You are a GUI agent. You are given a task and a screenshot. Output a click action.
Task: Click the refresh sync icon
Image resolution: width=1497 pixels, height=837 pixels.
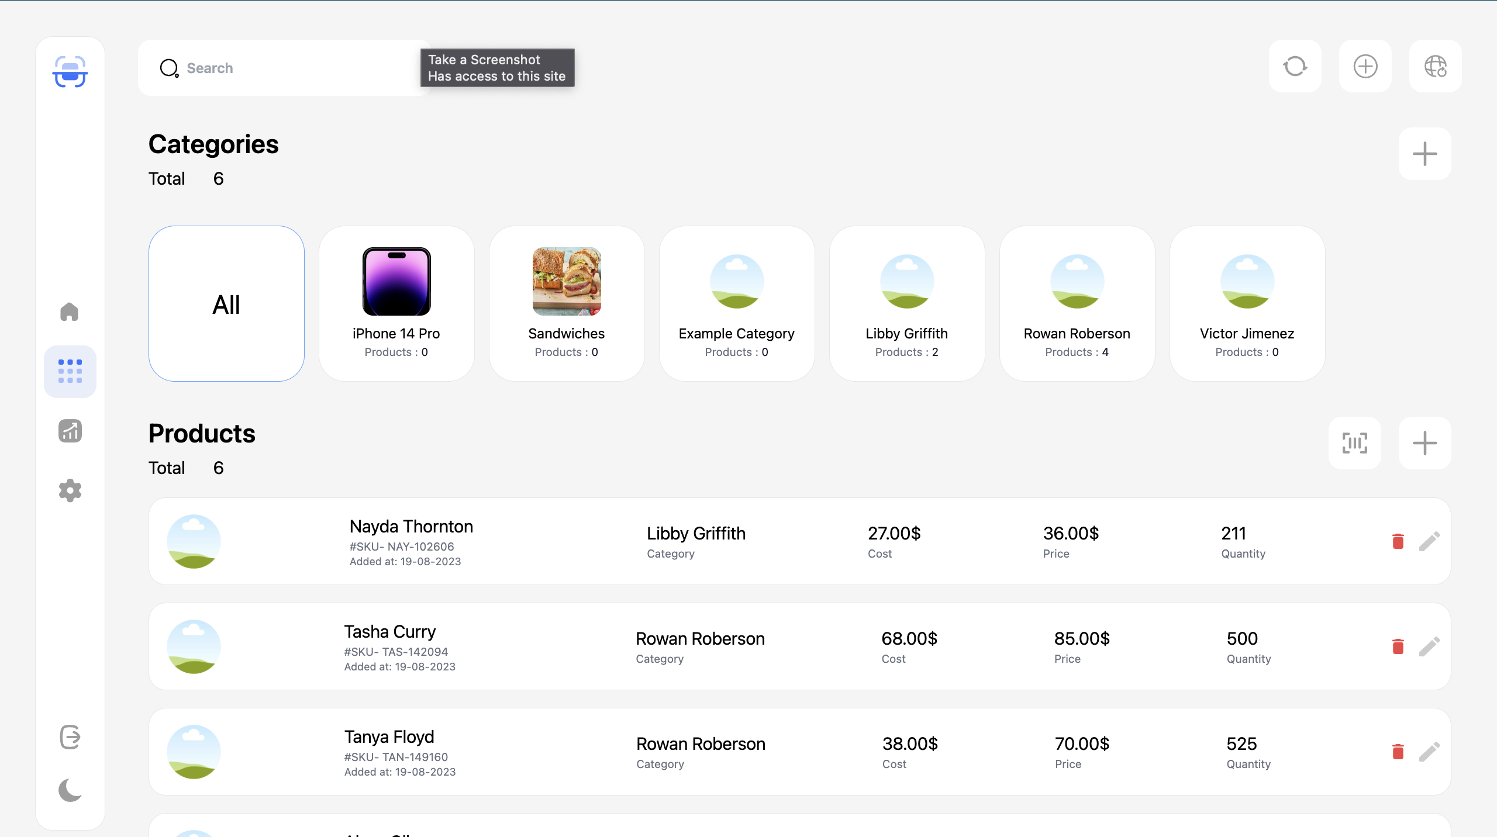click(1295, 66)
